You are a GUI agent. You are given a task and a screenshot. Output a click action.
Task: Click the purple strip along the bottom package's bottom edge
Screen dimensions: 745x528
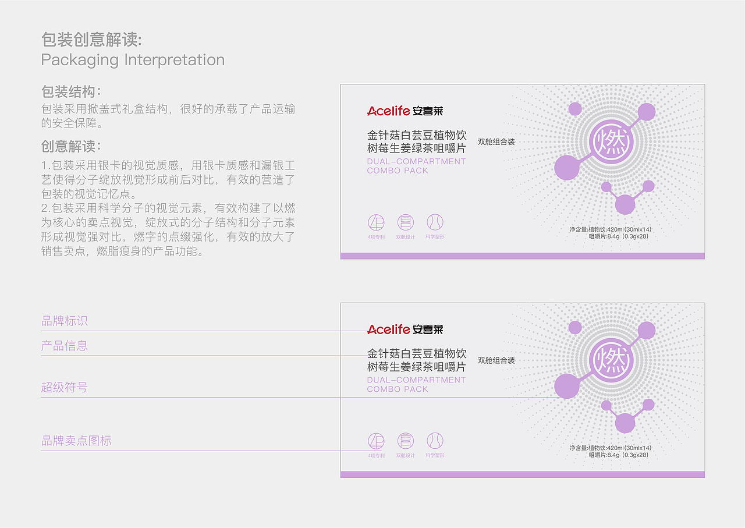click(x=523, y=474)
